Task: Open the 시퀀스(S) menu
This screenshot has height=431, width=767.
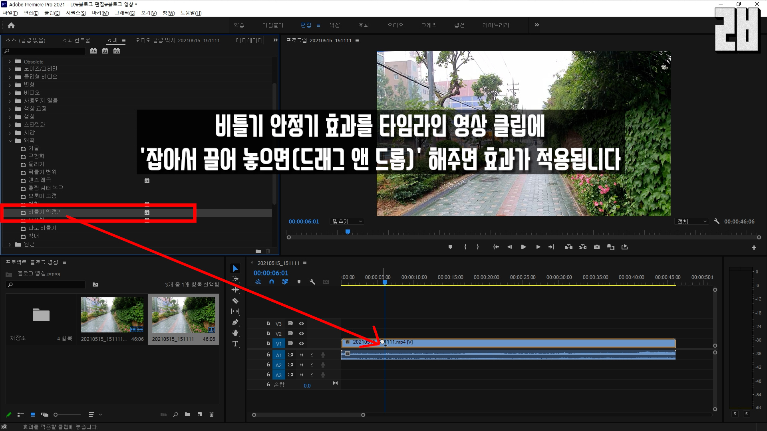Action: click(76, 13)
